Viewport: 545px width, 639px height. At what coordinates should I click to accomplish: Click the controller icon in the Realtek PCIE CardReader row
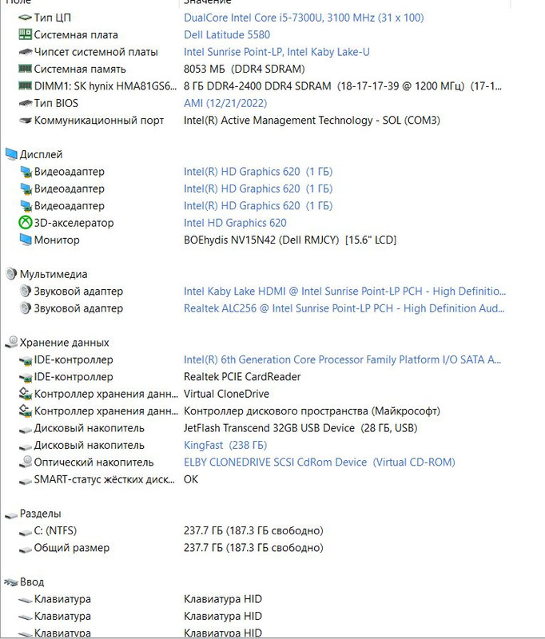click(25, 377)
